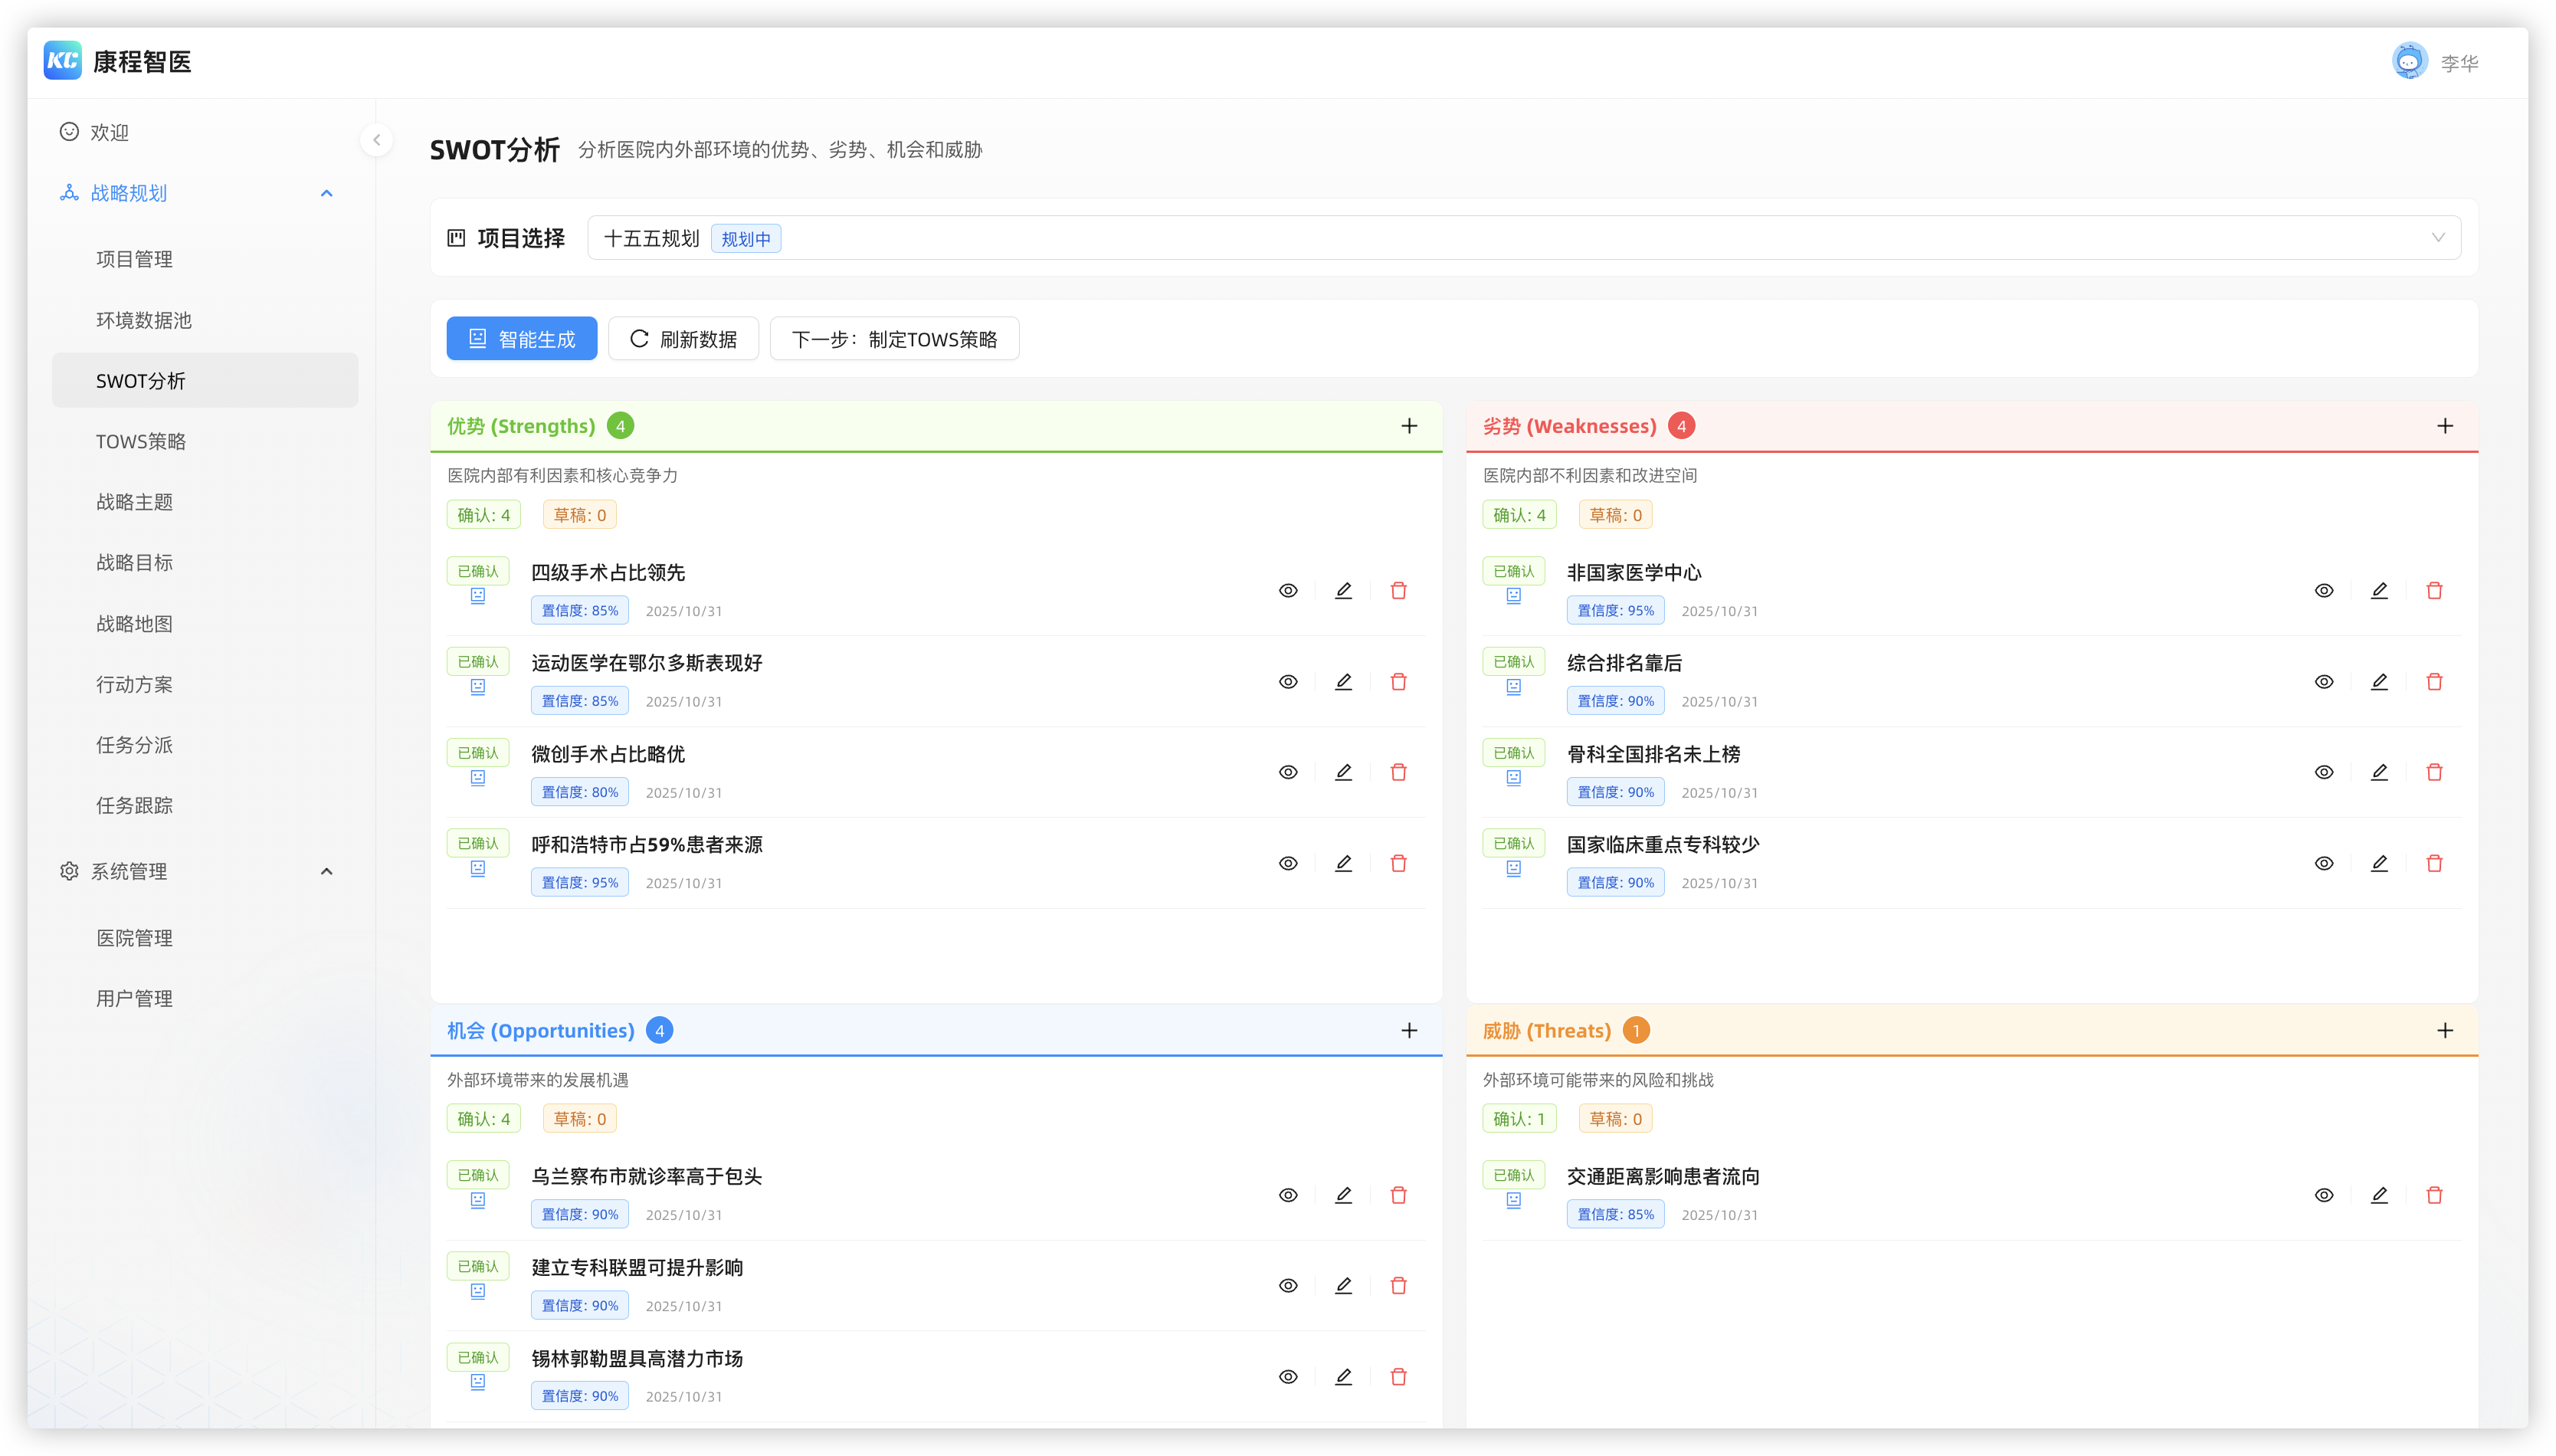The width and height of the screenshot is (2556, 1456).
Task: Click 确认: 1 tag under Threats
Action: (1519, 1119)
